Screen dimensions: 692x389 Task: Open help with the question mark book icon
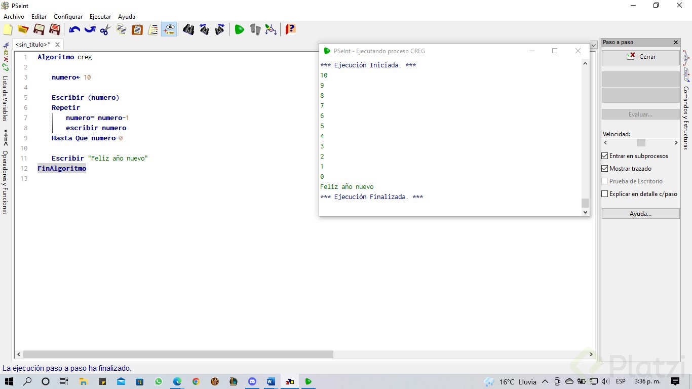[x=290, y=29]
